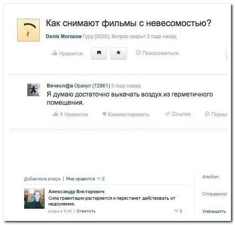Click the Уменьшить link
The image size is (235, 225).
click(214, 211)
